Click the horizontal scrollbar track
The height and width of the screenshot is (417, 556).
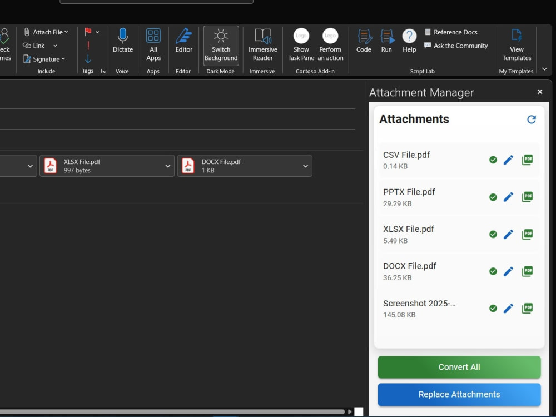pos(172,411)
